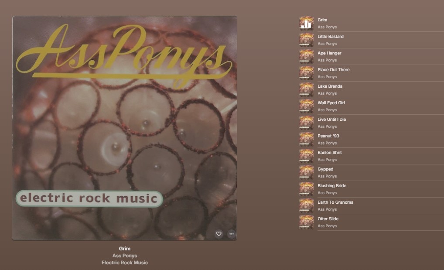Play the track Gypped
The width and height of the screenshot is (444, 270).
point(325,169)
